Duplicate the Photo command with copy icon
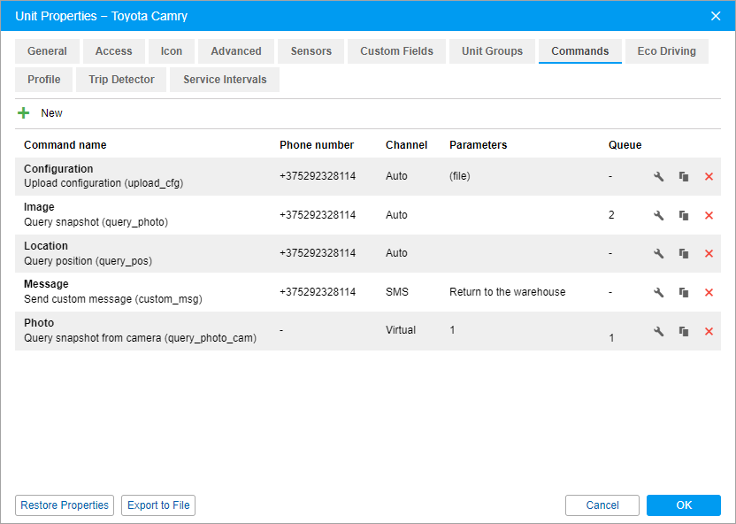Viewport: 736px width, 524px height. (684, 331)
